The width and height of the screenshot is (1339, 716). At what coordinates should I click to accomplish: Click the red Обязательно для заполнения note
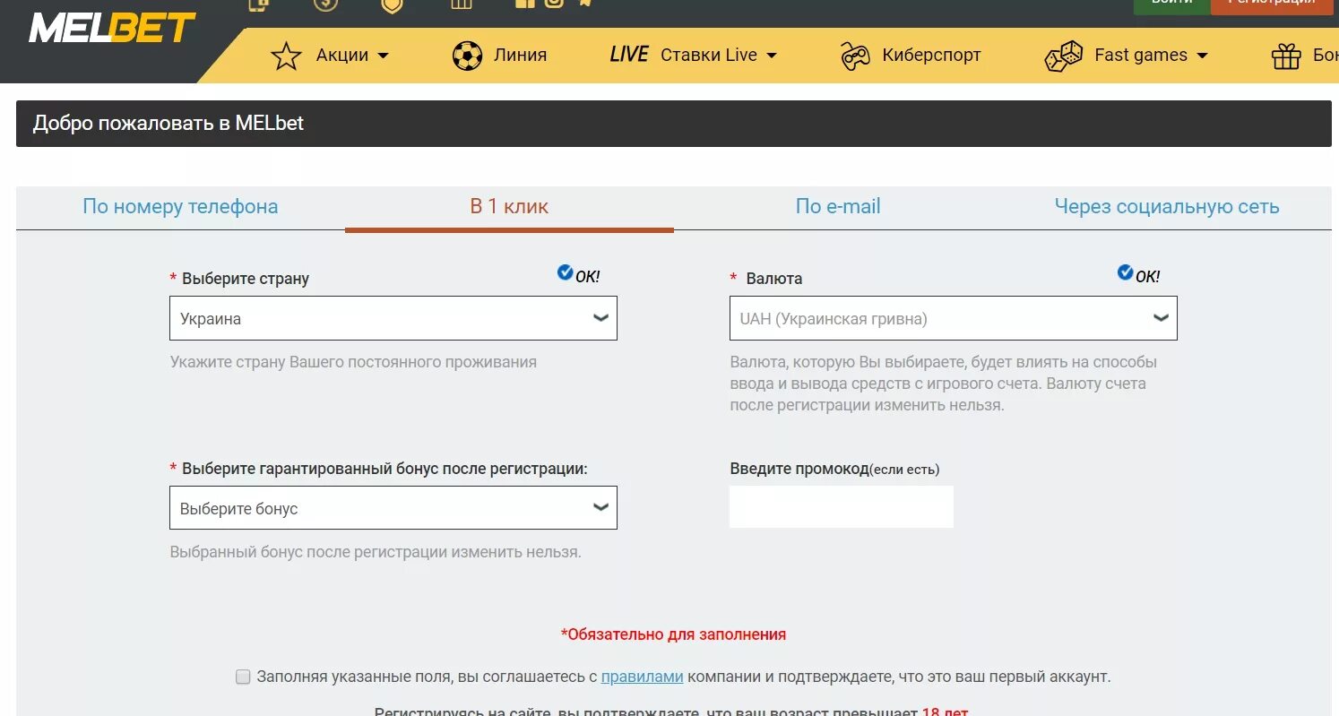click(673, 634)
